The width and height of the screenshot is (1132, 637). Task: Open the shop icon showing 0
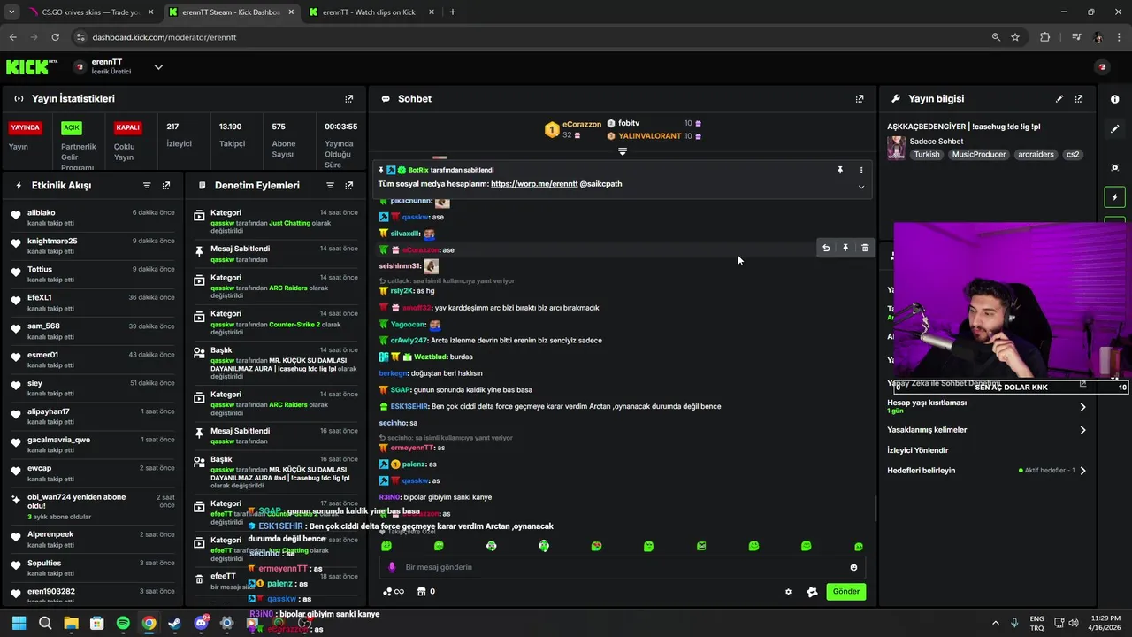426,592
